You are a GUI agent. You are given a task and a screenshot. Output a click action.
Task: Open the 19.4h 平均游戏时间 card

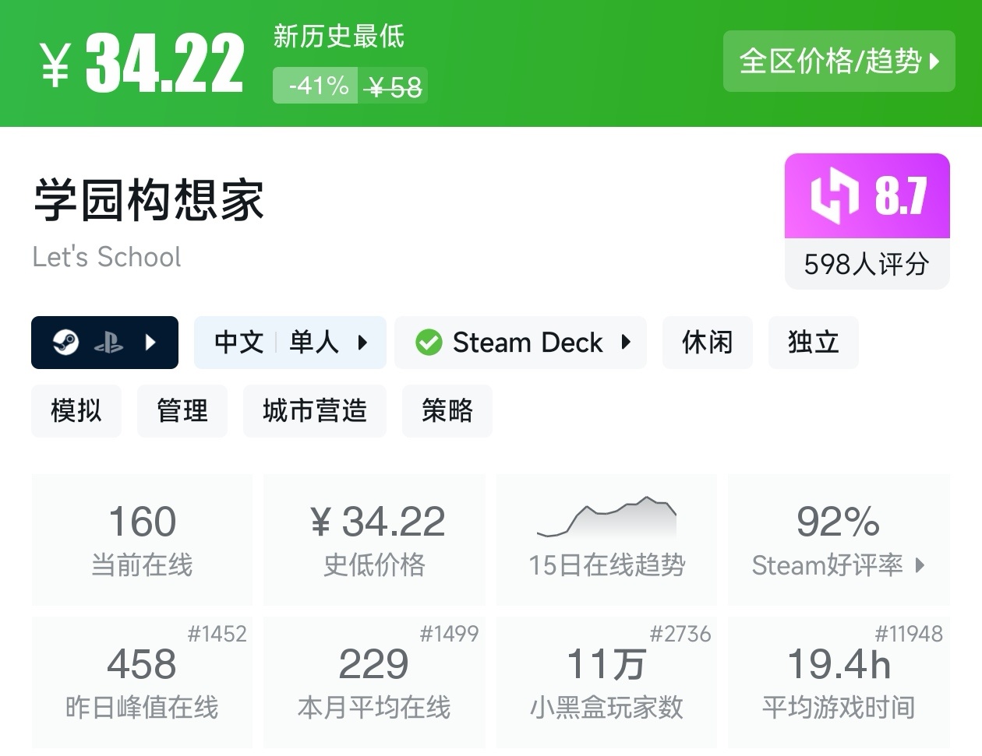click(x=839, y=682)
